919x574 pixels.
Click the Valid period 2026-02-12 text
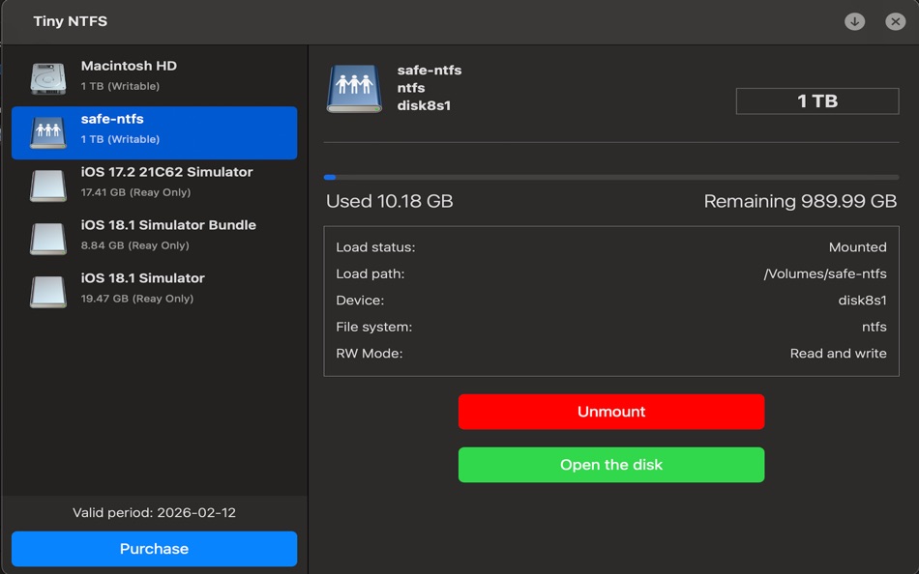pyautogui.click(x=154, y=513)
